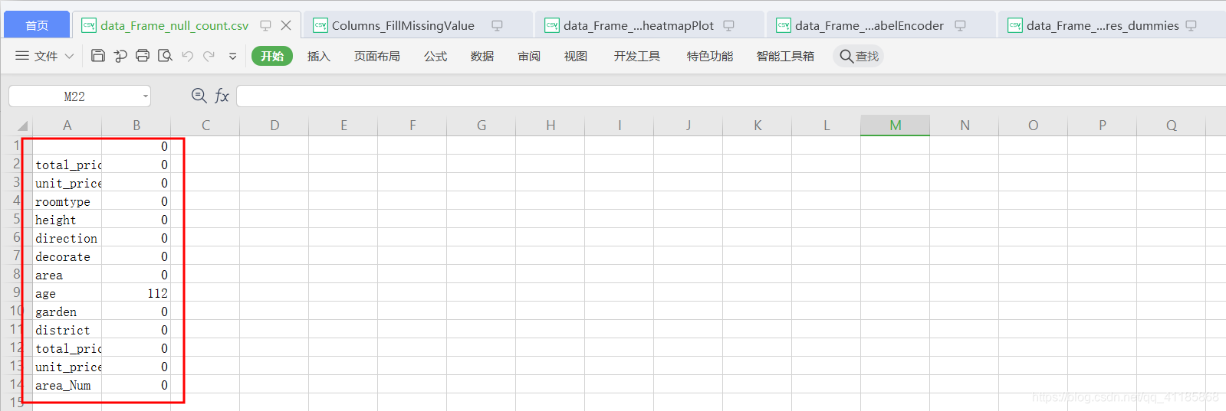The width and height of the screenshot is (1226, 411).
Task: Click cell containing garden
Action: point(67,312)
